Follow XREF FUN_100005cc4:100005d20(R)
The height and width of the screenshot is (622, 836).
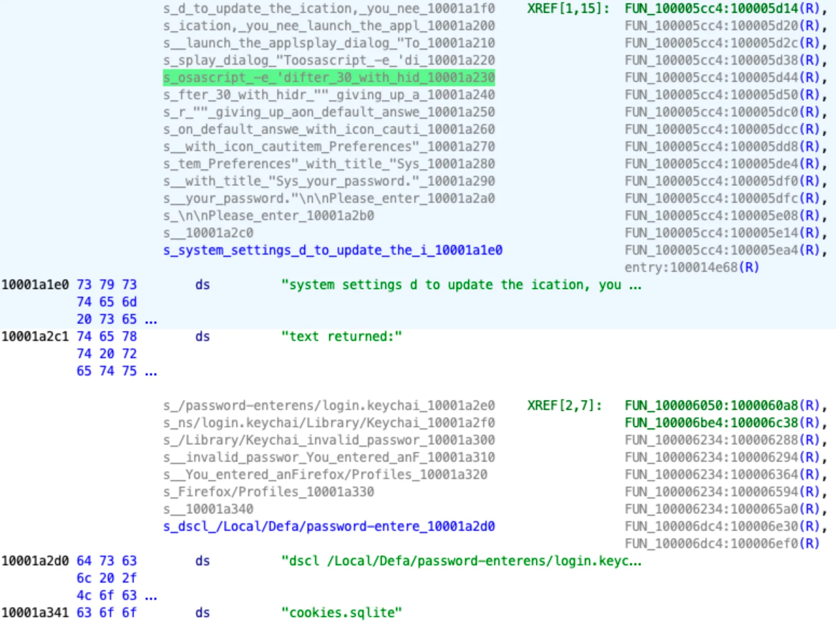(x=722, y=26)
